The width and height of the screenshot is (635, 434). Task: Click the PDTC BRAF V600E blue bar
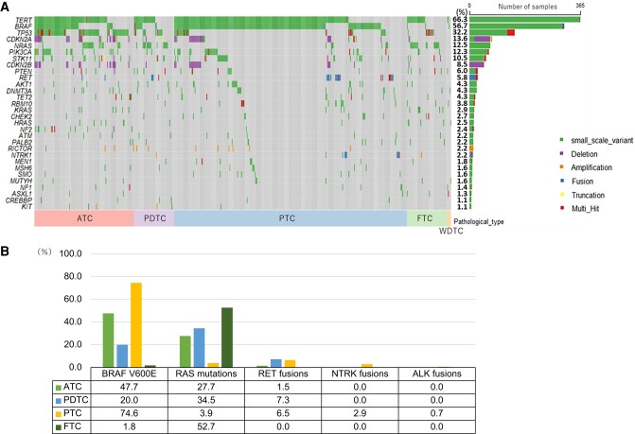tap(122, 356)
